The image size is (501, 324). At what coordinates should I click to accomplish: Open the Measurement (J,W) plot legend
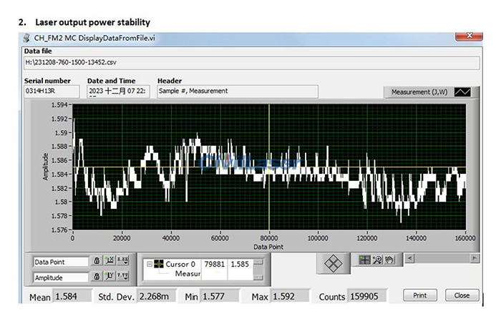click(x=417, y=92)
